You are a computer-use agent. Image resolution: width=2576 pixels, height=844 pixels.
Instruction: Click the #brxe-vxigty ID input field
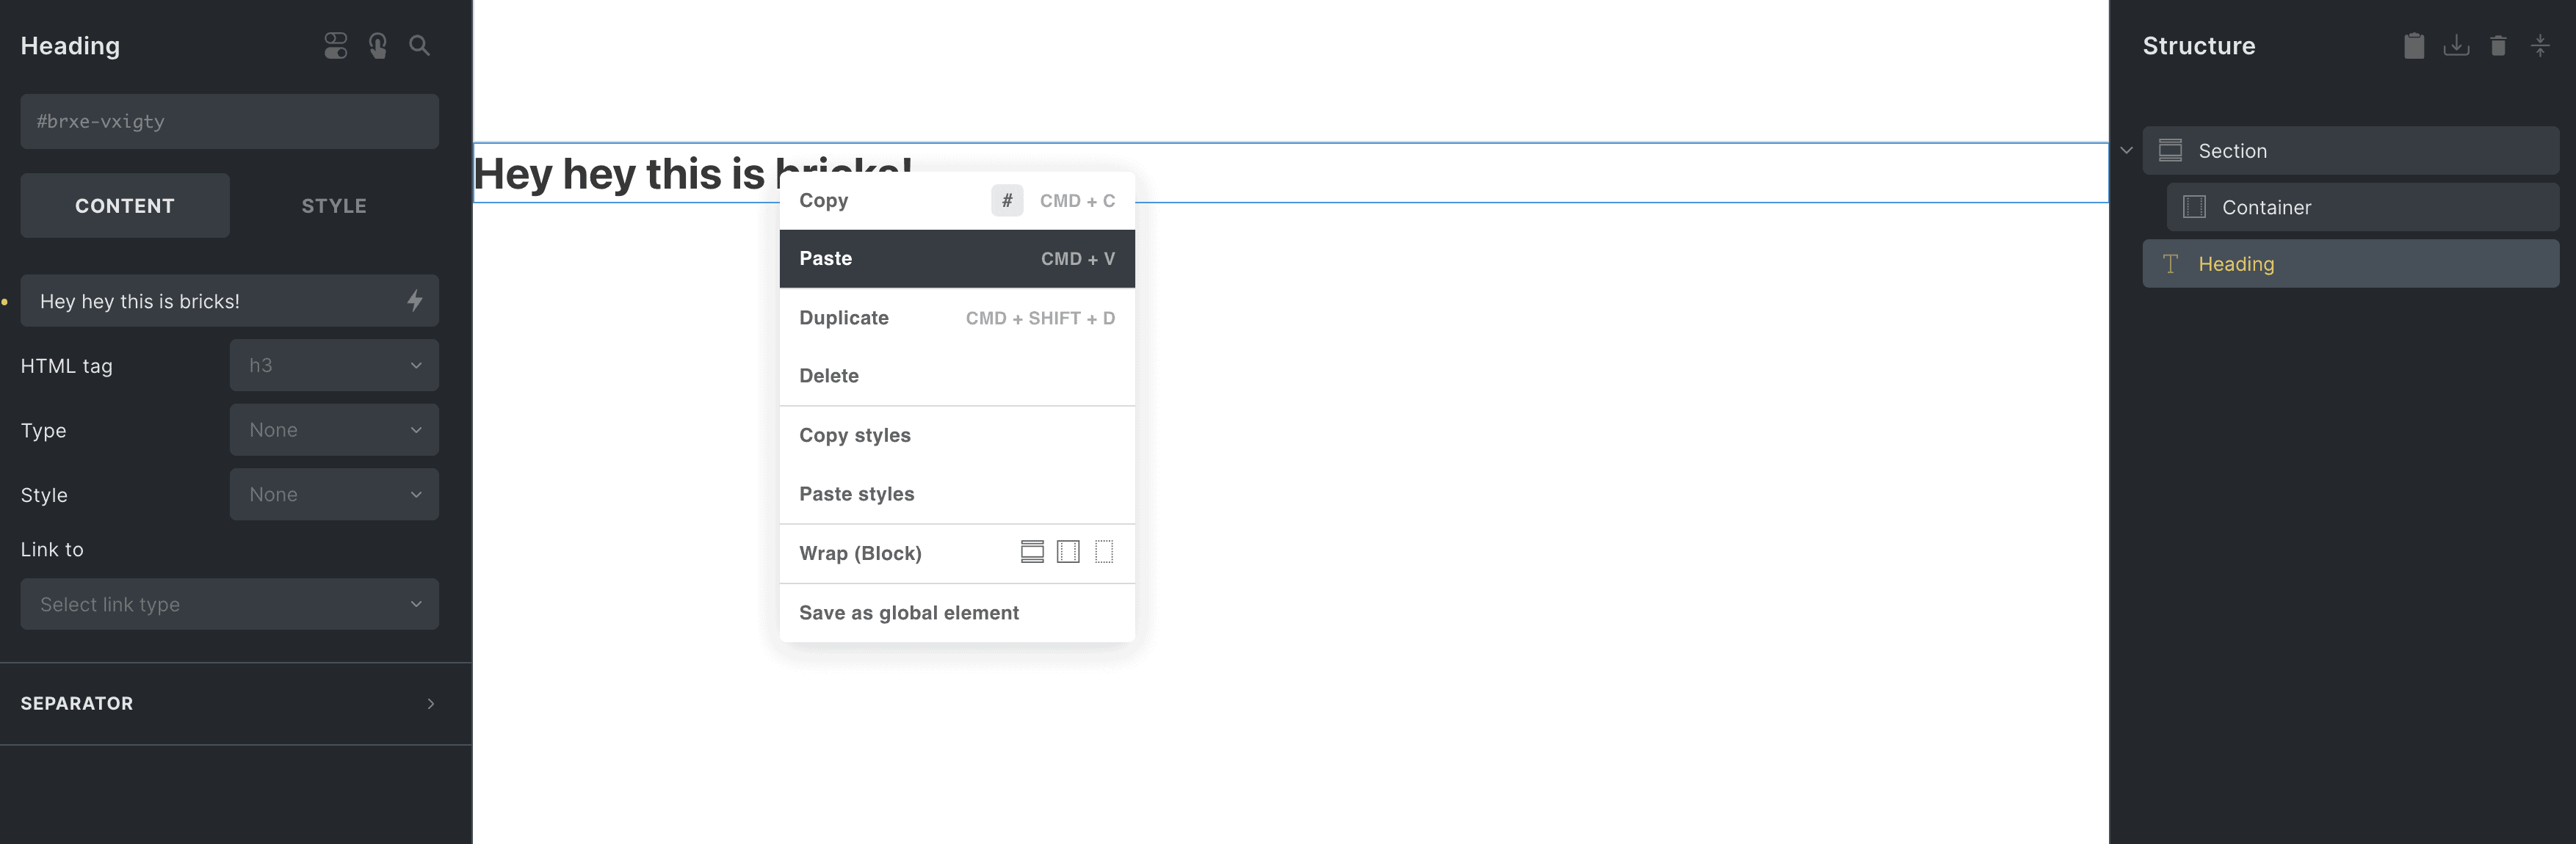tap(229, 122)
